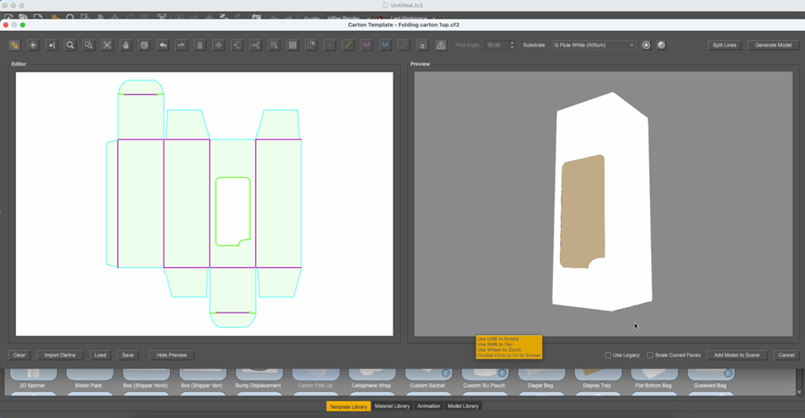
Task: Open the Animation tab
Action: 428,406
